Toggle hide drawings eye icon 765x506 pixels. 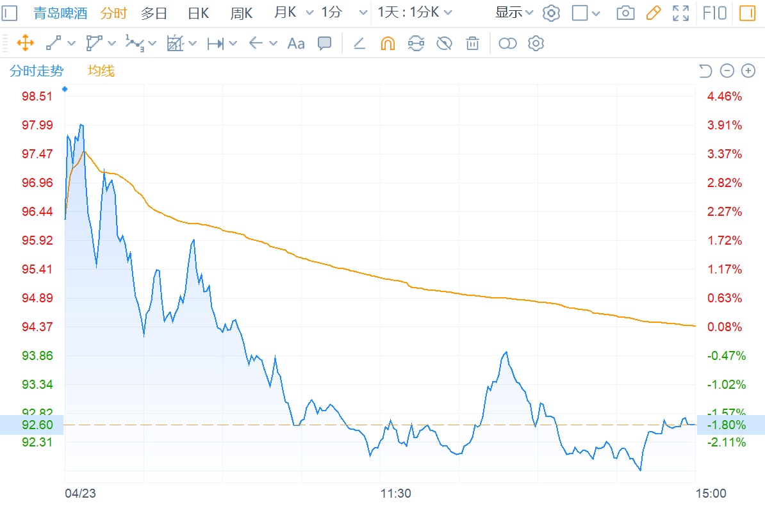[444, 44]
